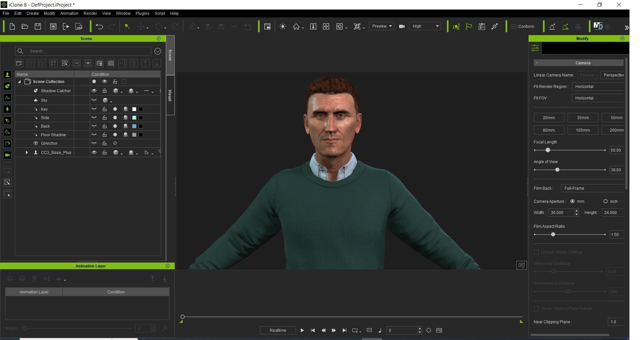Activate the Select arrow tool
The height and width of the screenshot is (340, 640).
[127, 27]
